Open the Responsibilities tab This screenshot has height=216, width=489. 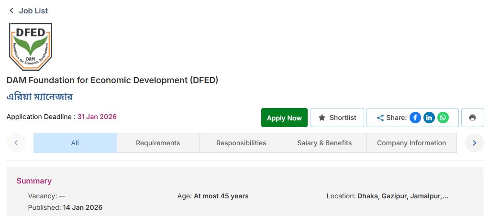241,143
